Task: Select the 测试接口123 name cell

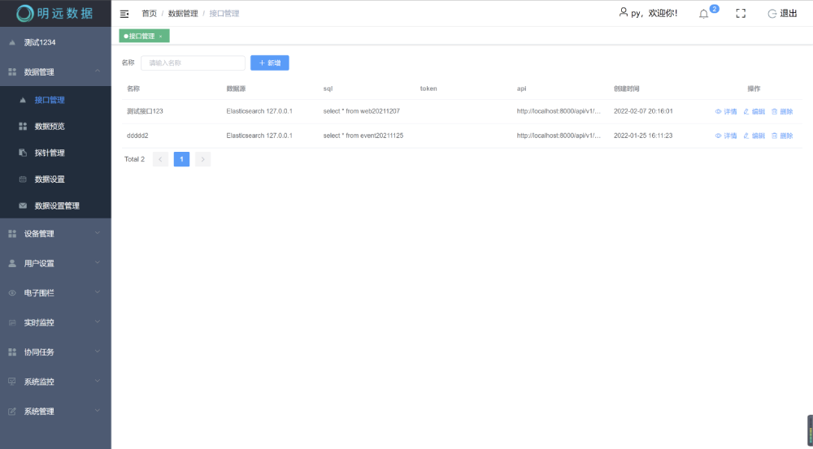Action: pyautogui.click(x=146, y=111)
